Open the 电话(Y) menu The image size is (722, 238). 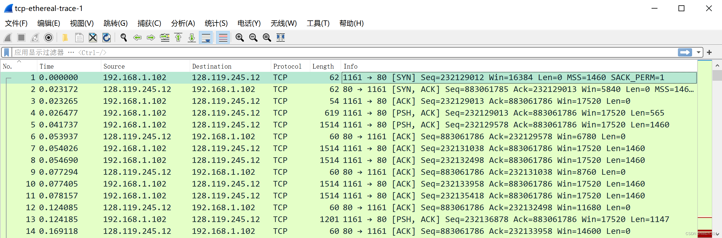pyautogui.click(x=249, y=23)
